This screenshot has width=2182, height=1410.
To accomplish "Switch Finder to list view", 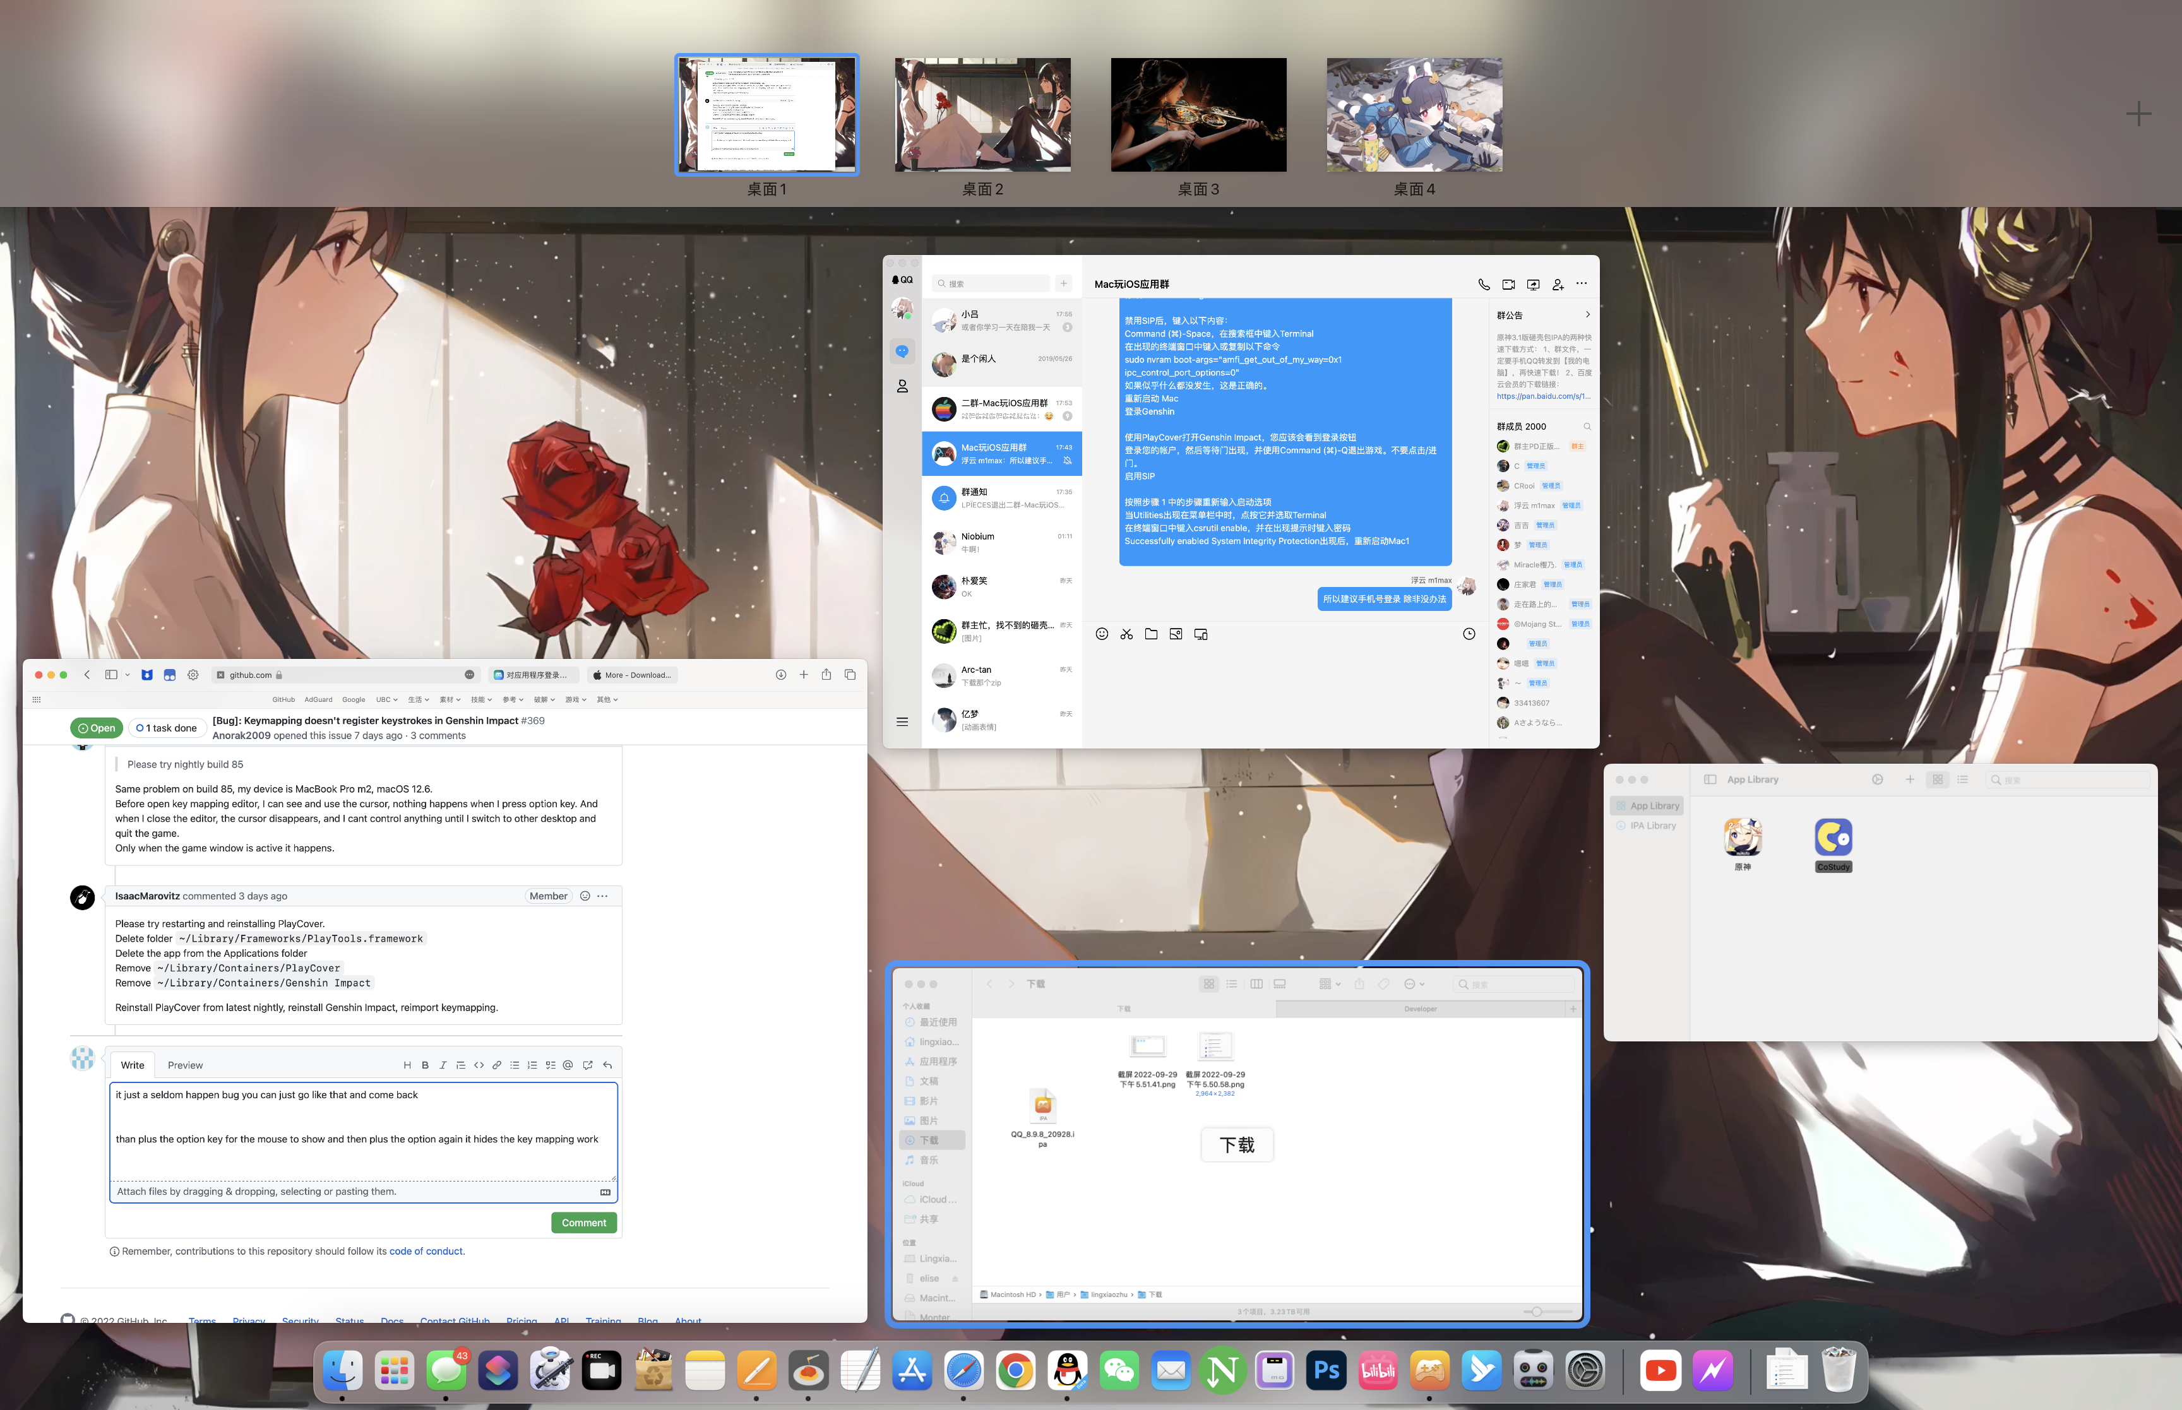I will click(x=1232, y=983).
